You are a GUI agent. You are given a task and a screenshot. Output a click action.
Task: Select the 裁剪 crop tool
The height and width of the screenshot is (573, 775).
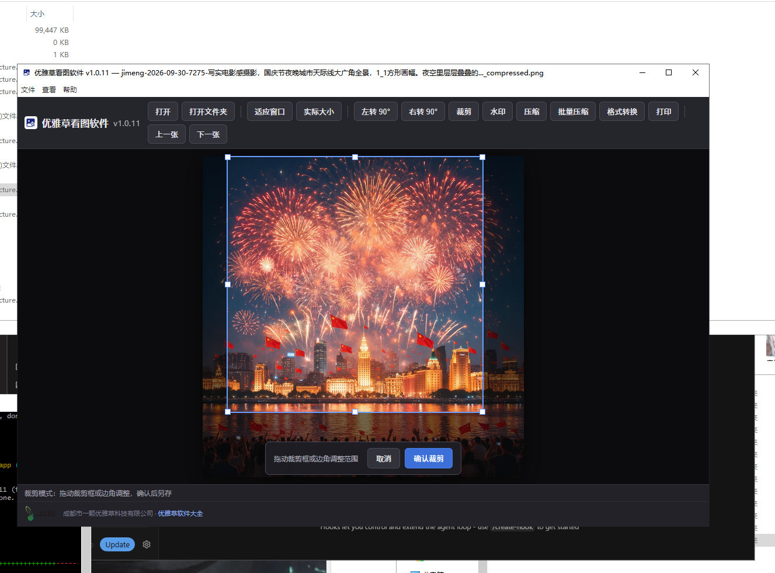click(x=464, y=112)
